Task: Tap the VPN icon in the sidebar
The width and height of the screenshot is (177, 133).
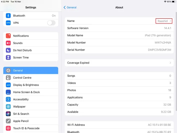Action: tap(8, 23)
